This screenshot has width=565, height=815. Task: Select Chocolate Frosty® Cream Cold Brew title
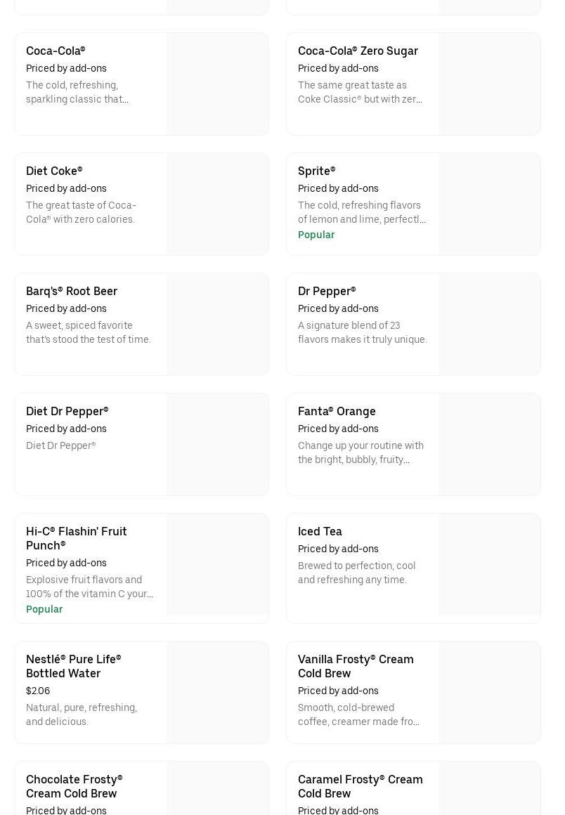click(74, 786)
